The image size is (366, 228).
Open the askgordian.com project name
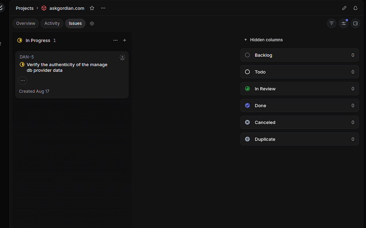pos(67,8)
